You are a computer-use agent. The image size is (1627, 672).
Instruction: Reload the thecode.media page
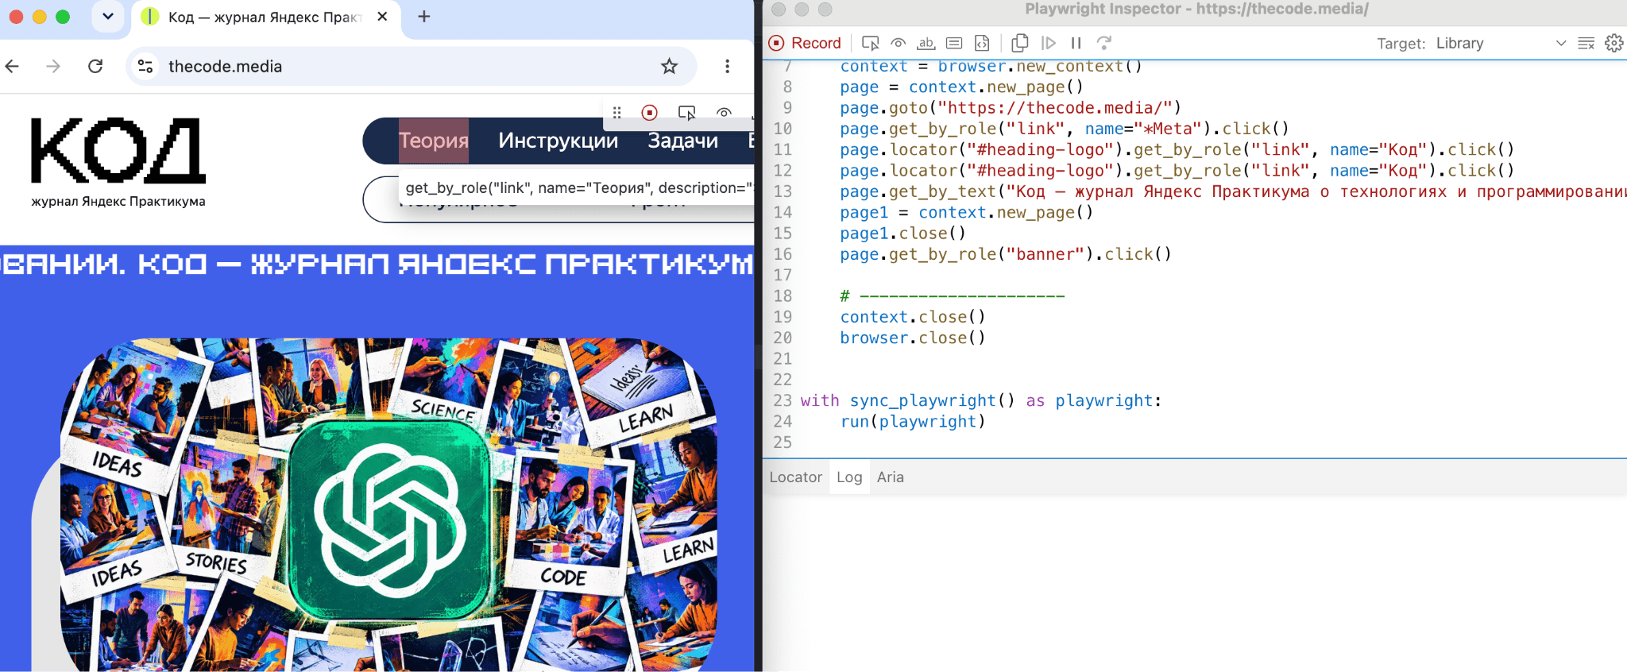coord(95,66)
